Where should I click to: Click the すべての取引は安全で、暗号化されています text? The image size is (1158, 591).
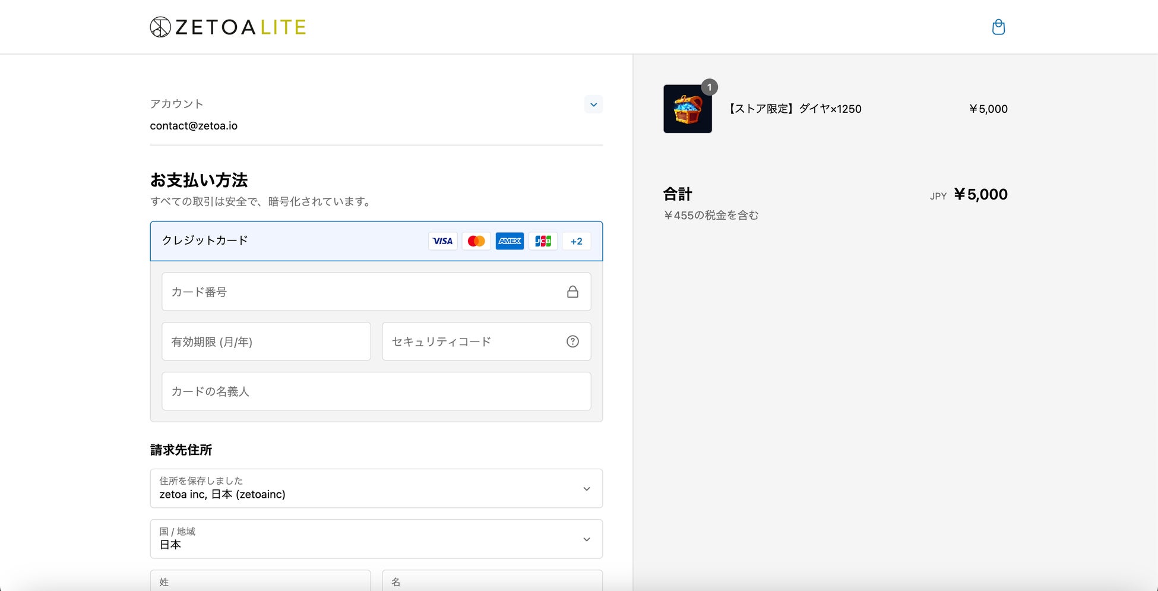[262, 201]
